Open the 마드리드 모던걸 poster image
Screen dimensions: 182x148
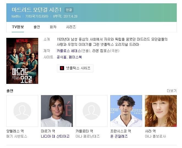[x=22, y=61]
